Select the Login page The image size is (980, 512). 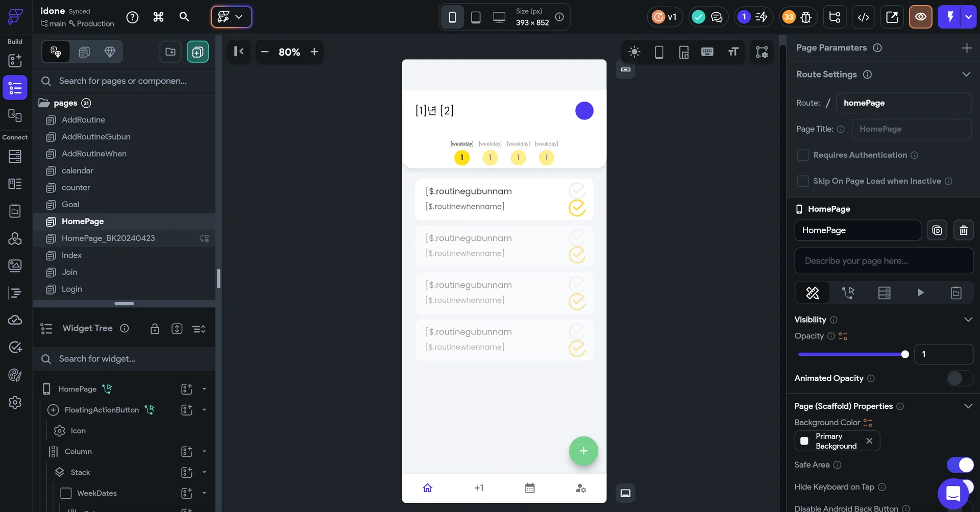[x=71, y=289]
